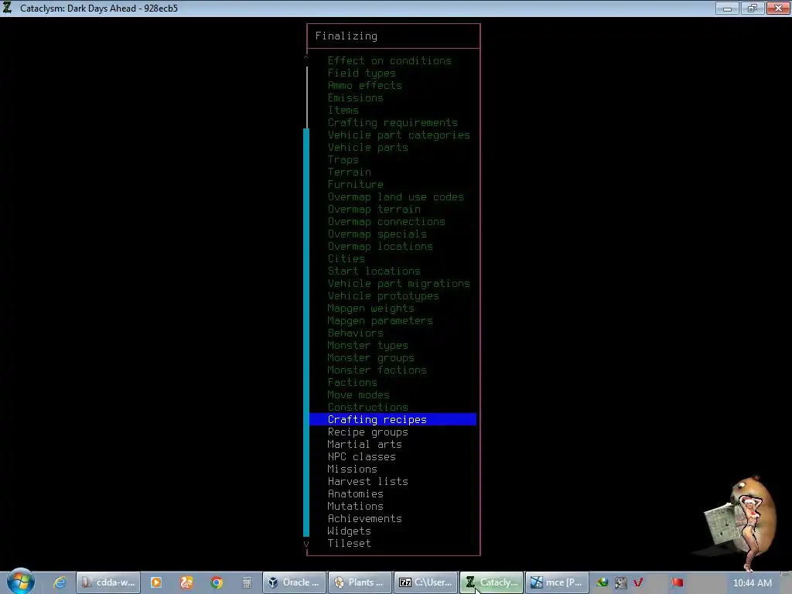Screen dimensions: 792x594
Task: Launch Internet Explorer from the taskbar
Action: 59,582
